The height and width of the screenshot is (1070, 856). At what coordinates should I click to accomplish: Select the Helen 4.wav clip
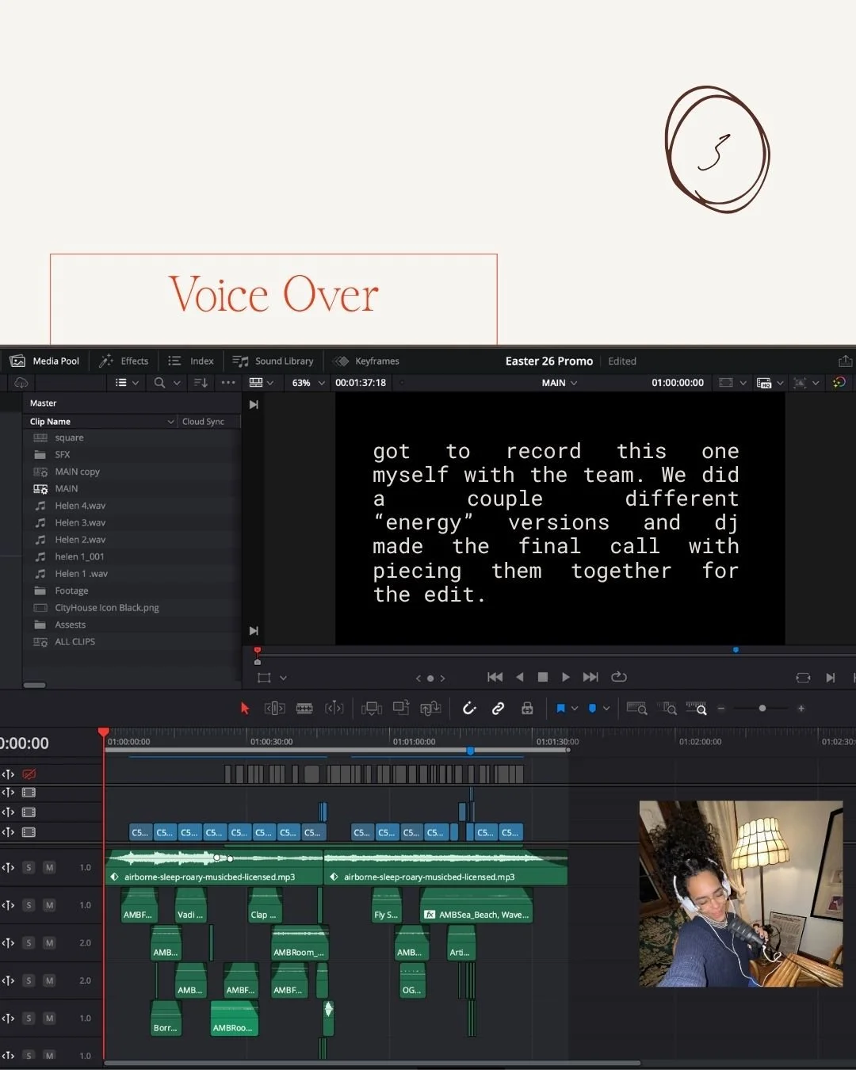(x=80, y=506)
